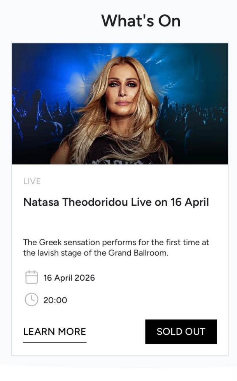Open the LEARN MORE link
The height and width of the screenshot is (381, 237).
pos(54,332)
